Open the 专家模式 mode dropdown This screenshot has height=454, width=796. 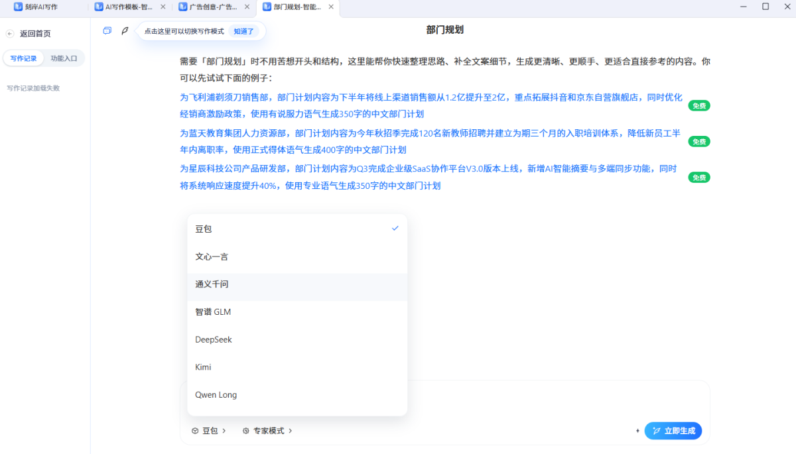click(267, 431)
